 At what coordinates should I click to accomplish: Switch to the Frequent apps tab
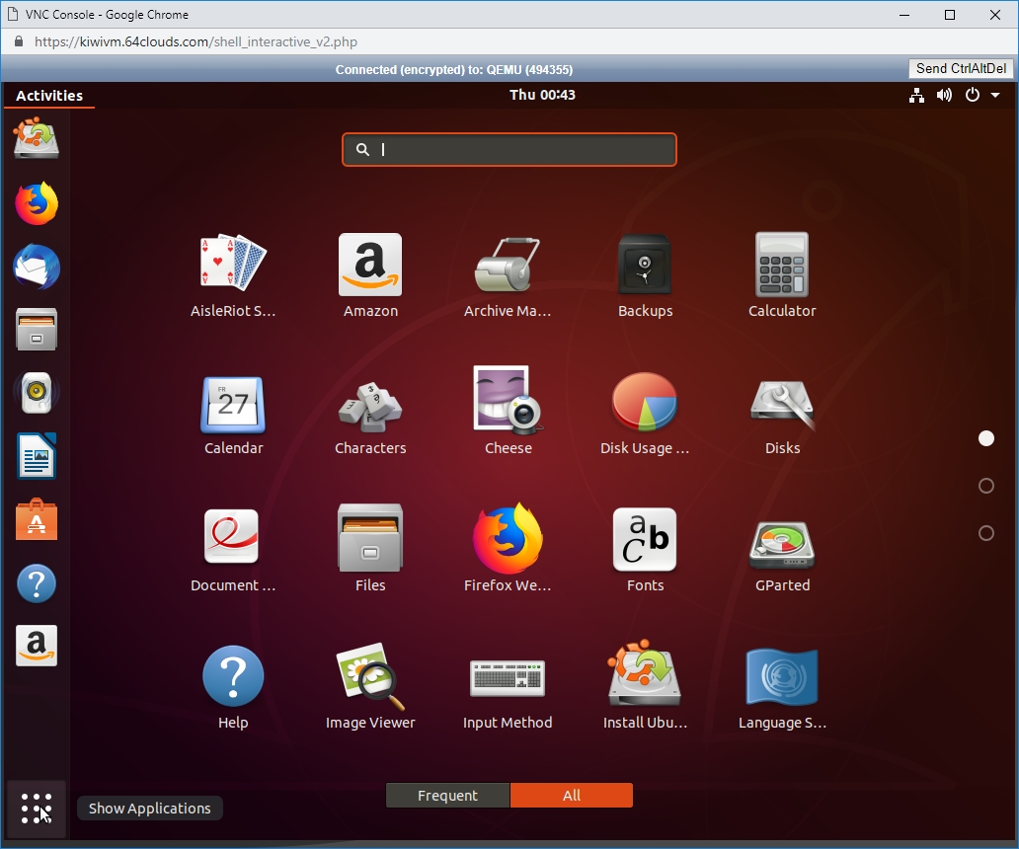tap(447, 796)
